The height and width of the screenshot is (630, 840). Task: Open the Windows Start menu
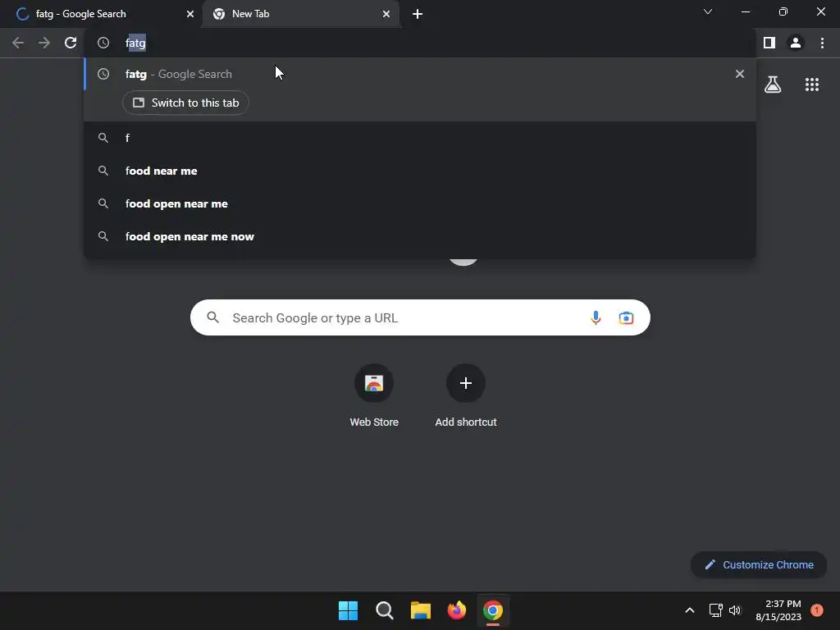pyautogui.click(x=348, y=610)
